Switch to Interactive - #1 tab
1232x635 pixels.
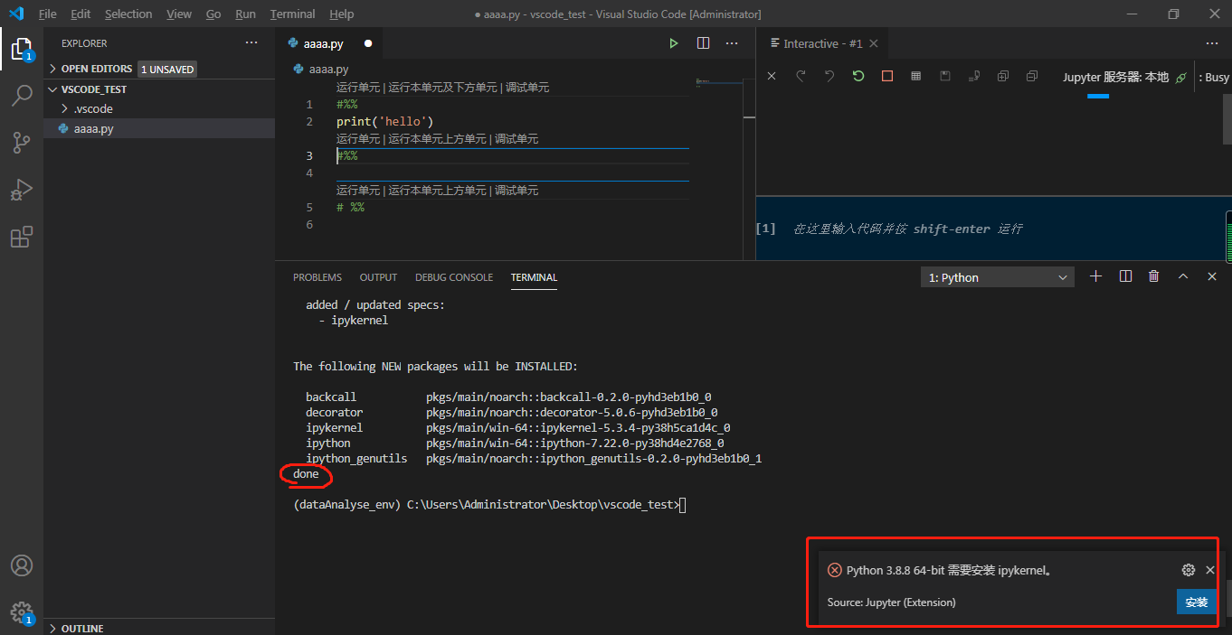click(823, 43)
